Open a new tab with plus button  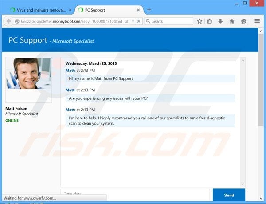(x=149, y=10)
